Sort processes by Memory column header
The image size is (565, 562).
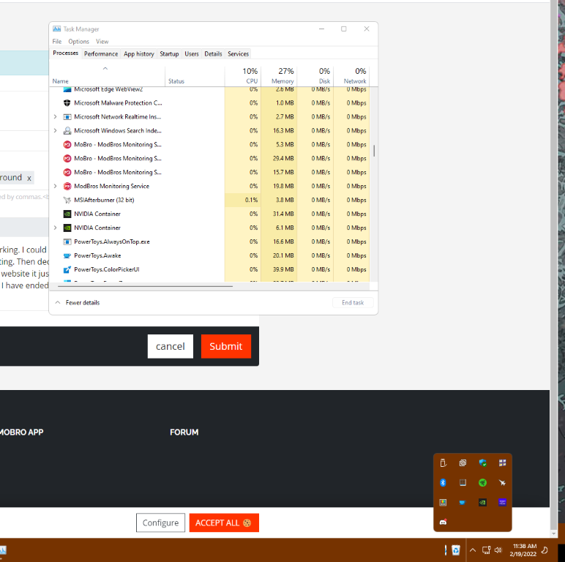click(280, 75)
